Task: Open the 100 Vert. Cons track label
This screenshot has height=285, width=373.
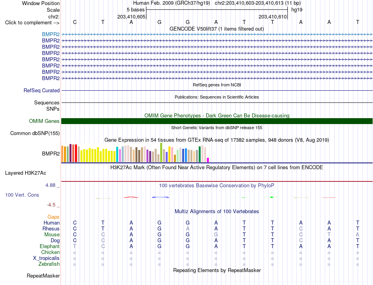Action: point(22,195)
